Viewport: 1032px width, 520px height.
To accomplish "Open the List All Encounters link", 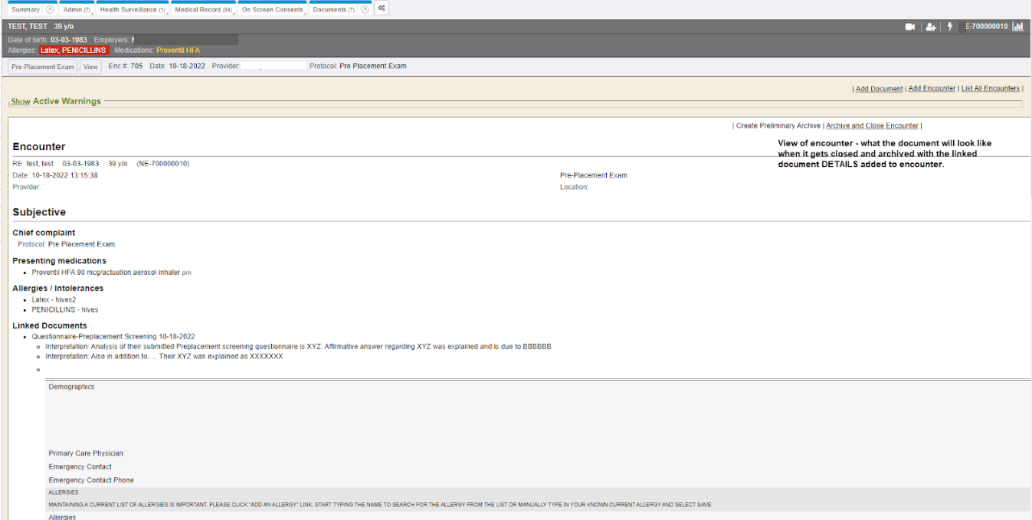I will click(x=990, y=89).
